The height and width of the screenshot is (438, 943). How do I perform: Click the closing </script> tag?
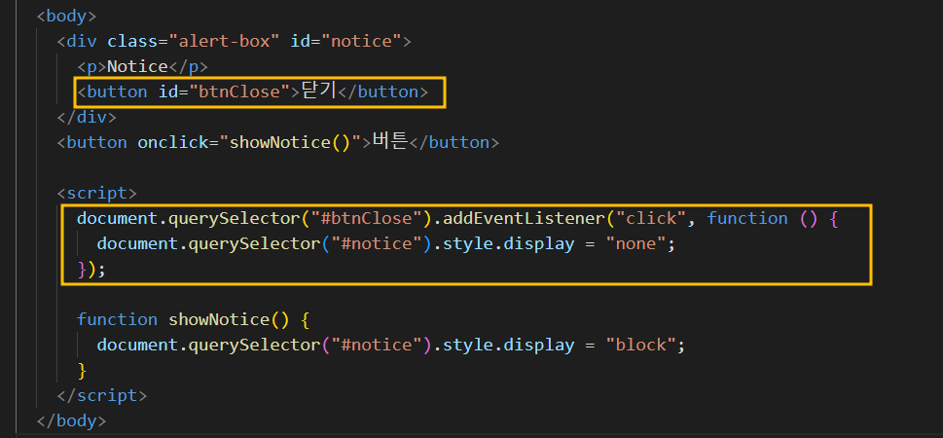(x=101, y=395)
